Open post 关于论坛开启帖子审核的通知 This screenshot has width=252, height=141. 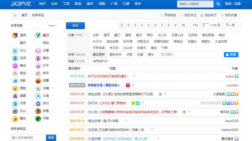(x=107, y=76)
